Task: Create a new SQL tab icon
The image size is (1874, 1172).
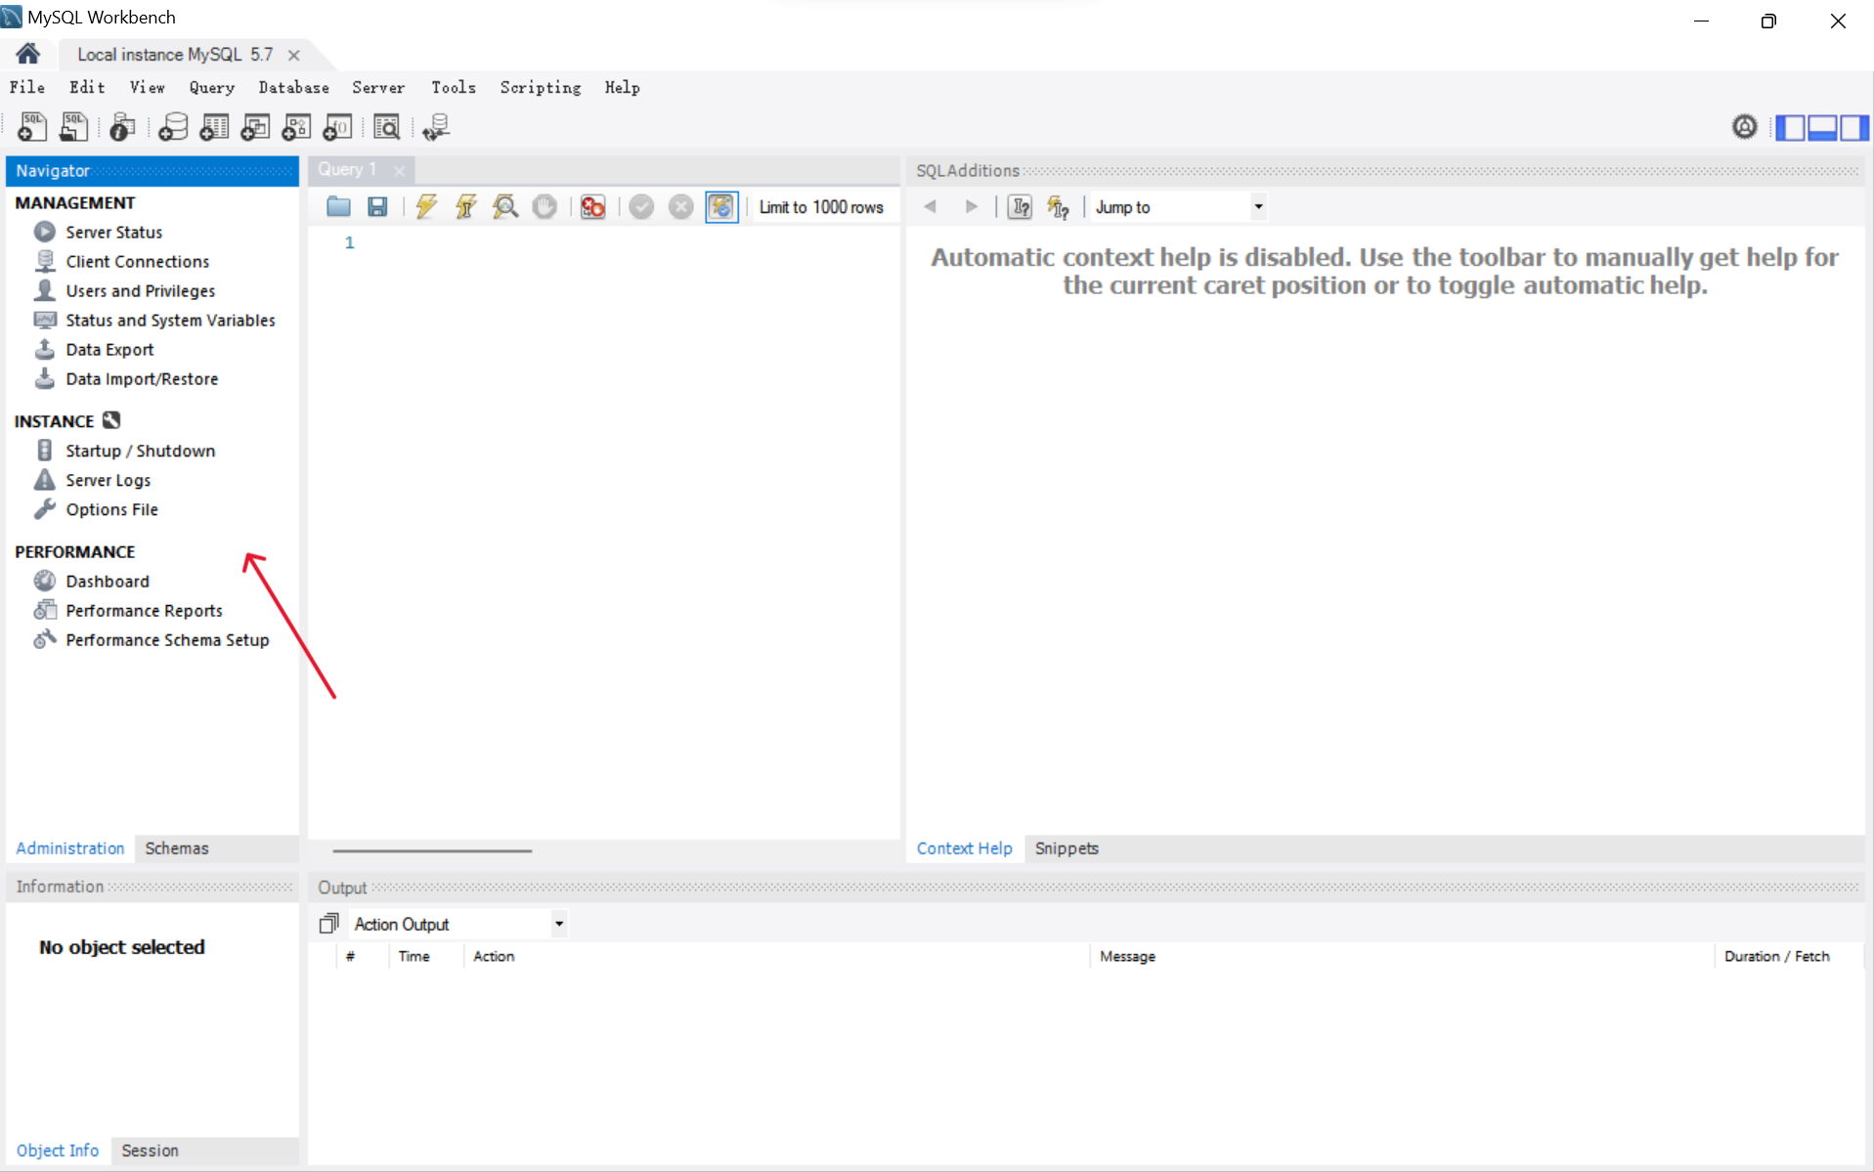Action: 32,127
